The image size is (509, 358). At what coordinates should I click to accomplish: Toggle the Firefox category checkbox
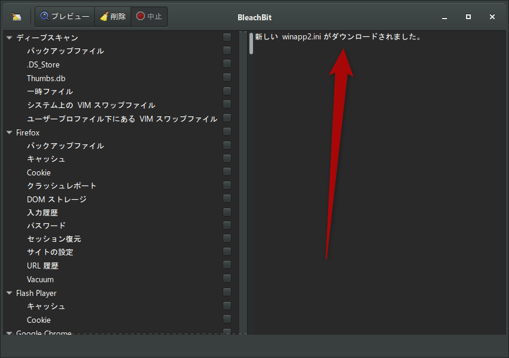(x=227, y=131)
